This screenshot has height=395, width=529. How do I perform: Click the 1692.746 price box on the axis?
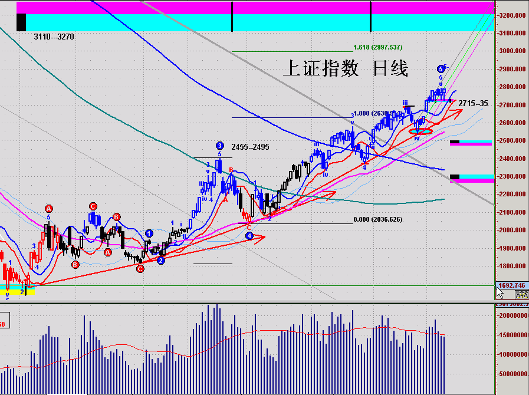tap(511, 286)
